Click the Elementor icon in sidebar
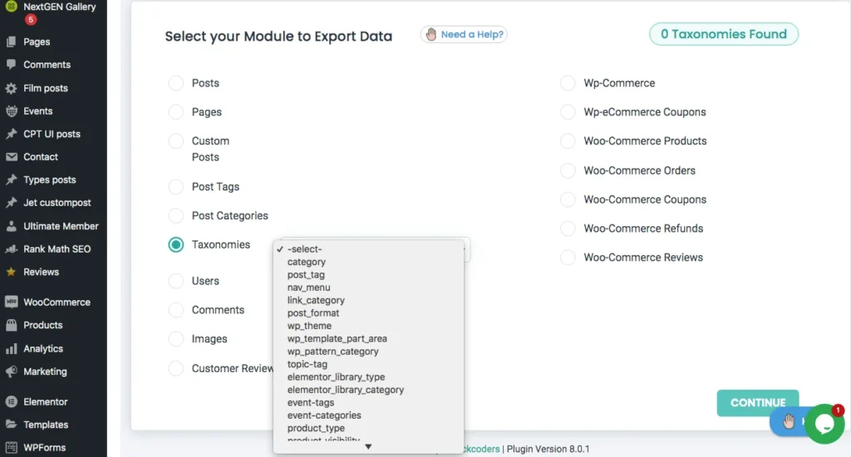 (12, 402)
